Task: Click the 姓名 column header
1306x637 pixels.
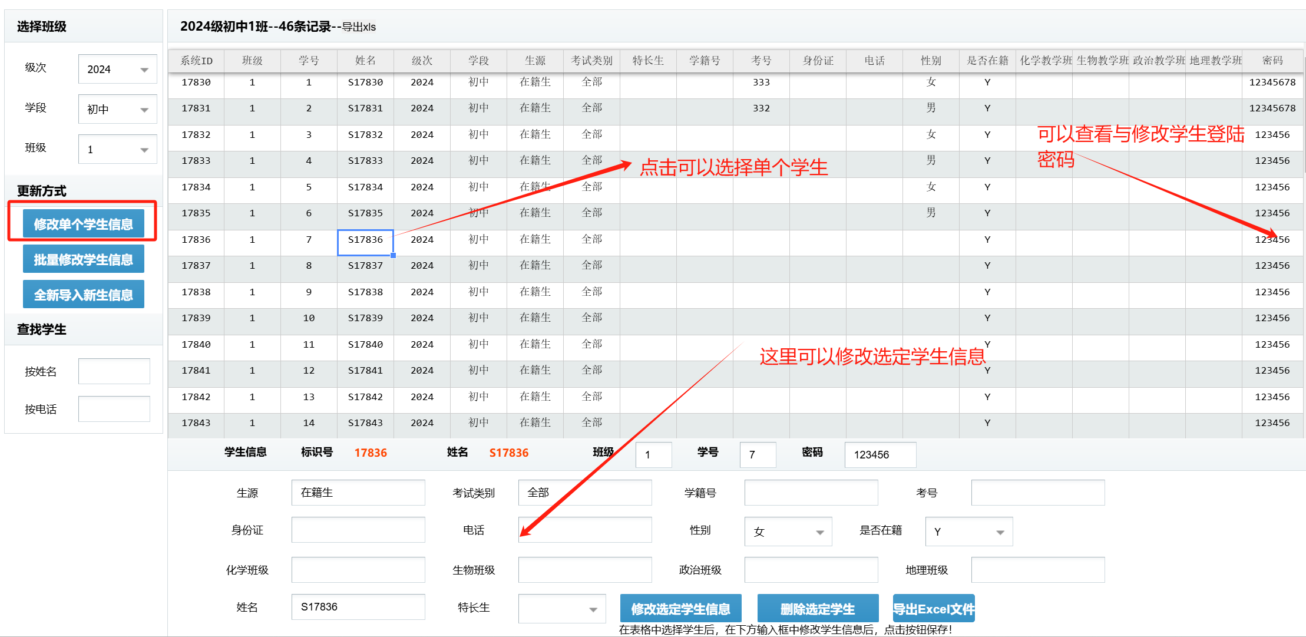Action: (365, 61)
